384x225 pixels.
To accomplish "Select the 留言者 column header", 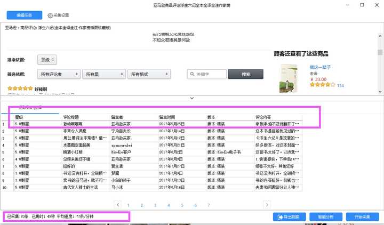I will pos(134,117).
